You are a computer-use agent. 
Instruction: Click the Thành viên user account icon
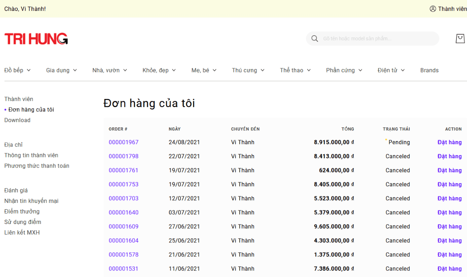(x=433, y=9)
